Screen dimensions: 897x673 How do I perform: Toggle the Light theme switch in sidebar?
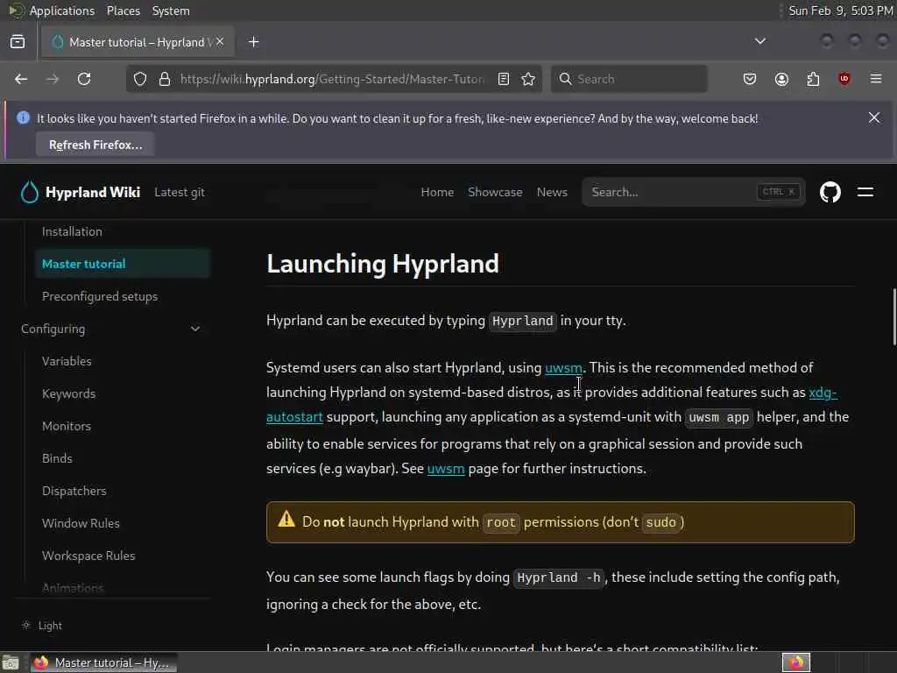[42, 626]
